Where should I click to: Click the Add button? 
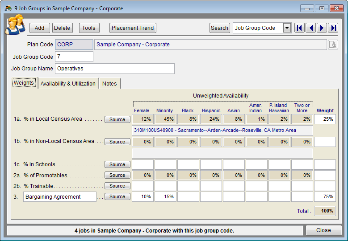click(x=39, y=28)
